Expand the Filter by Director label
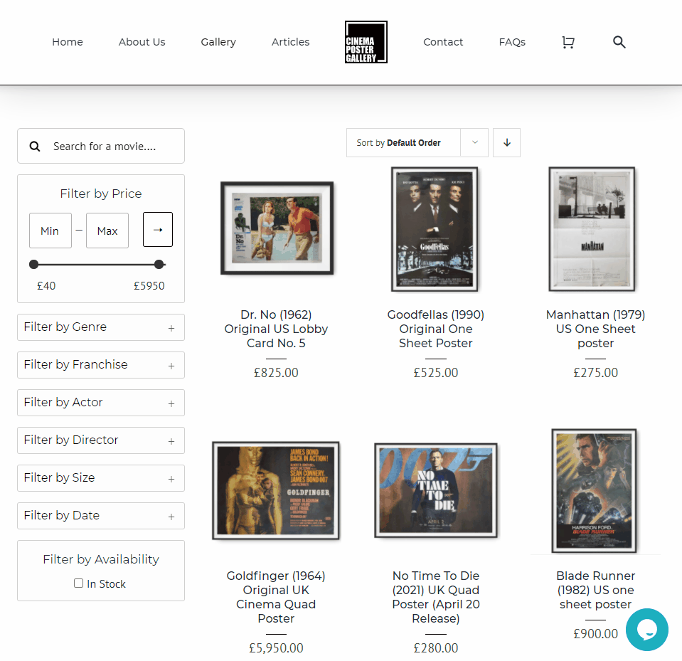Image resolution: width=682 pixels, height=661 pixels. 71,440
